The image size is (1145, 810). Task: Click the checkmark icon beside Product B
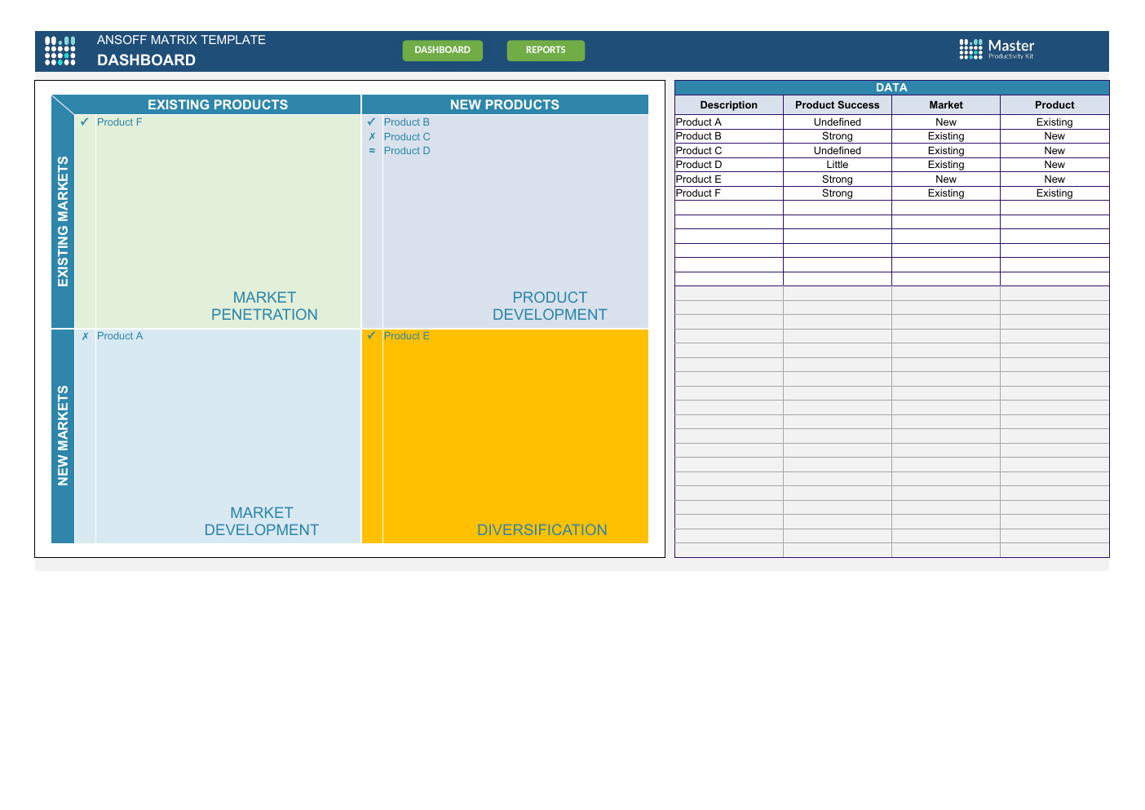372,122
